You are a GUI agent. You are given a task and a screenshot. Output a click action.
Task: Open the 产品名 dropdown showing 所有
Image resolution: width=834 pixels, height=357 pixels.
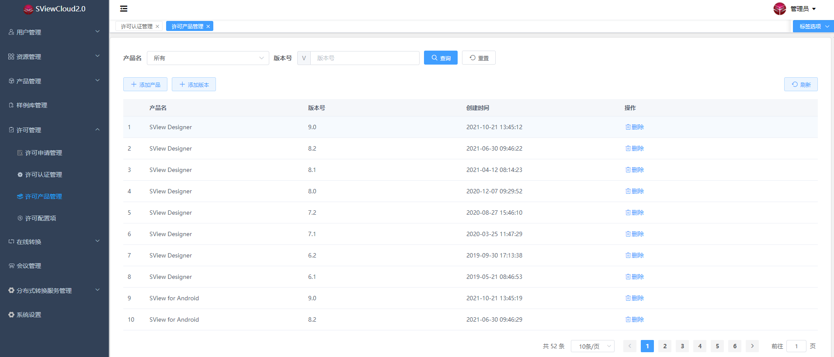pos(208,58)
